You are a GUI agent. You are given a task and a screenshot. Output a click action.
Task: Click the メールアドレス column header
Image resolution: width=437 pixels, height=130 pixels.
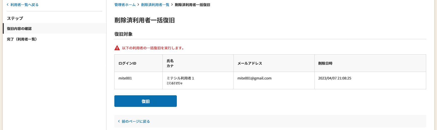[x=274, y=63]
